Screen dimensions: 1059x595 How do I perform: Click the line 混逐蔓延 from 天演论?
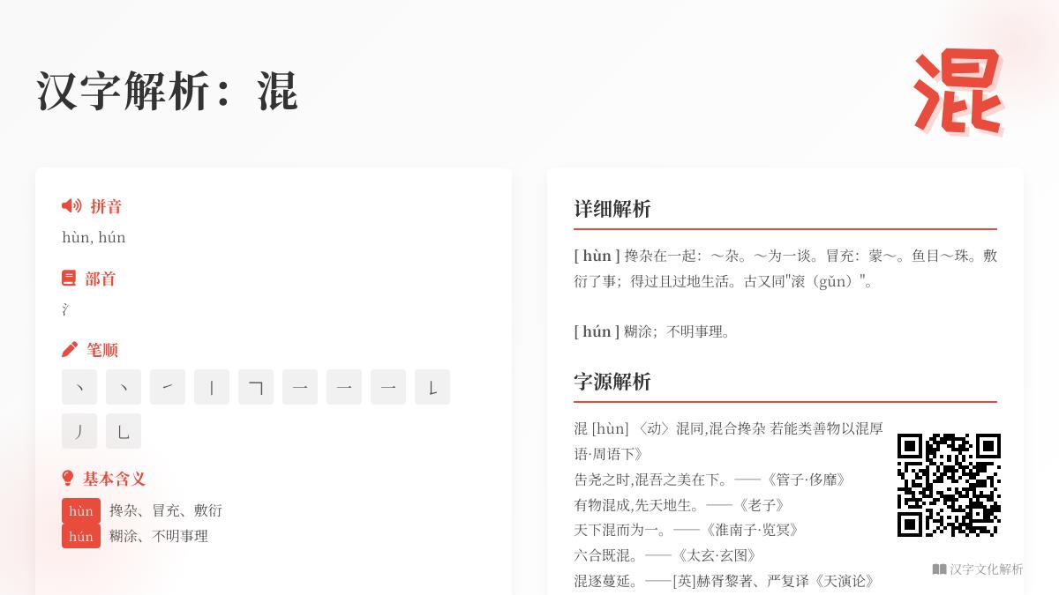coord(725,581)
